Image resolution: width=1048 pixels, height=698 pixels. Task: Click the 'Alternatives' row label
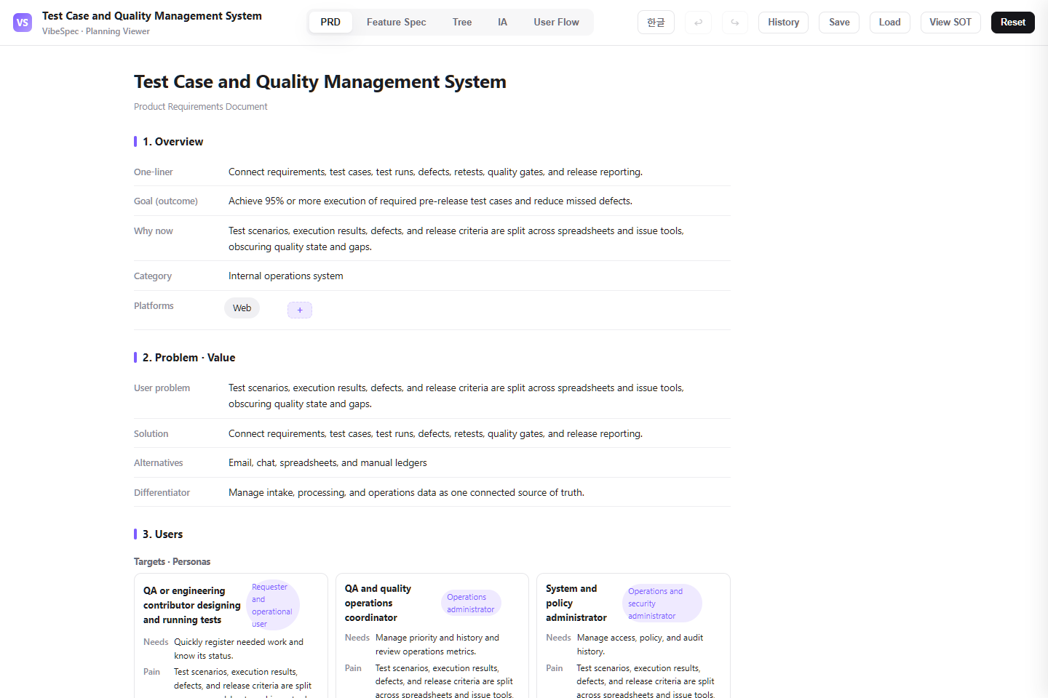click(x=159, y=463)
